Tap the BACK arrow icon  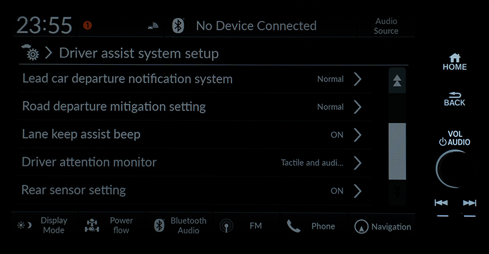coord(455,95)
